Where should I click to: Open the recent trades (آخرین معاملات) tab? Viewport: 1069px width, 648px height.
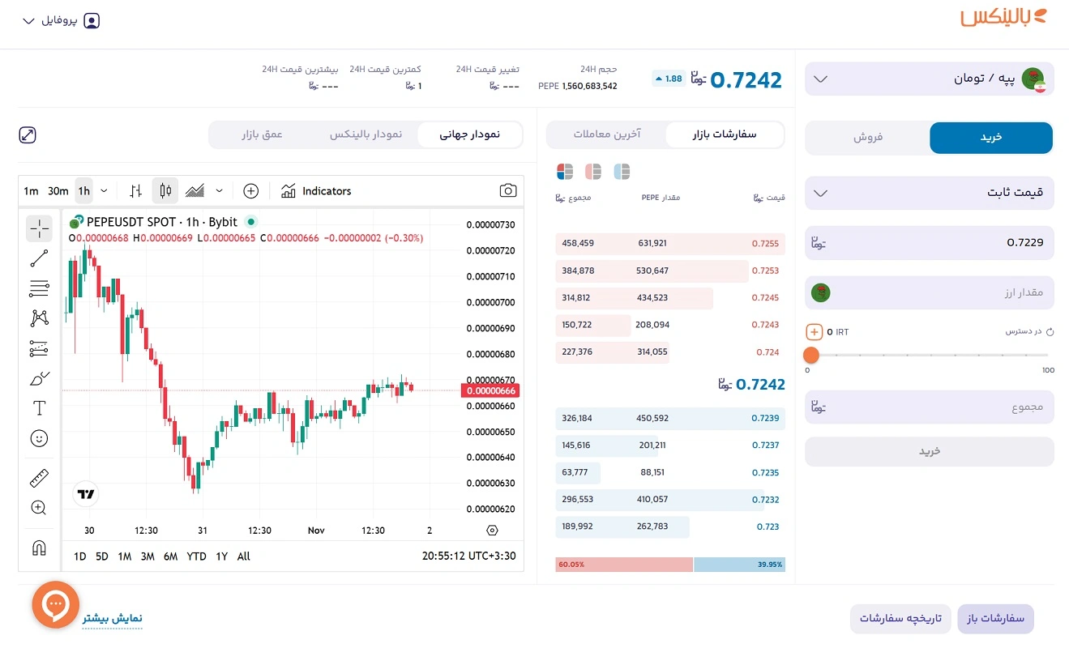point(606,134)
